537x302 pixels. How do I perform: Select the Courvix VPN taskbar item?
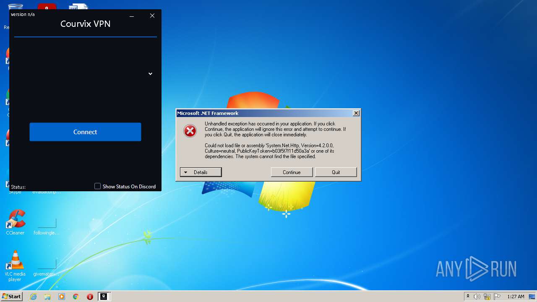[103, 297]
